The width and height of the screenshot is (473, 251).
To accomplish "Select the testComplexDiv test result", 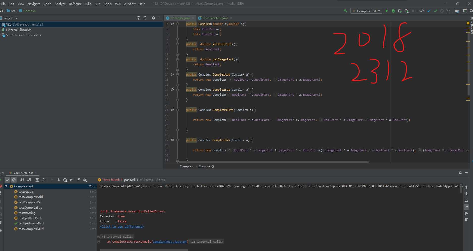I will (x=30, y=202).
